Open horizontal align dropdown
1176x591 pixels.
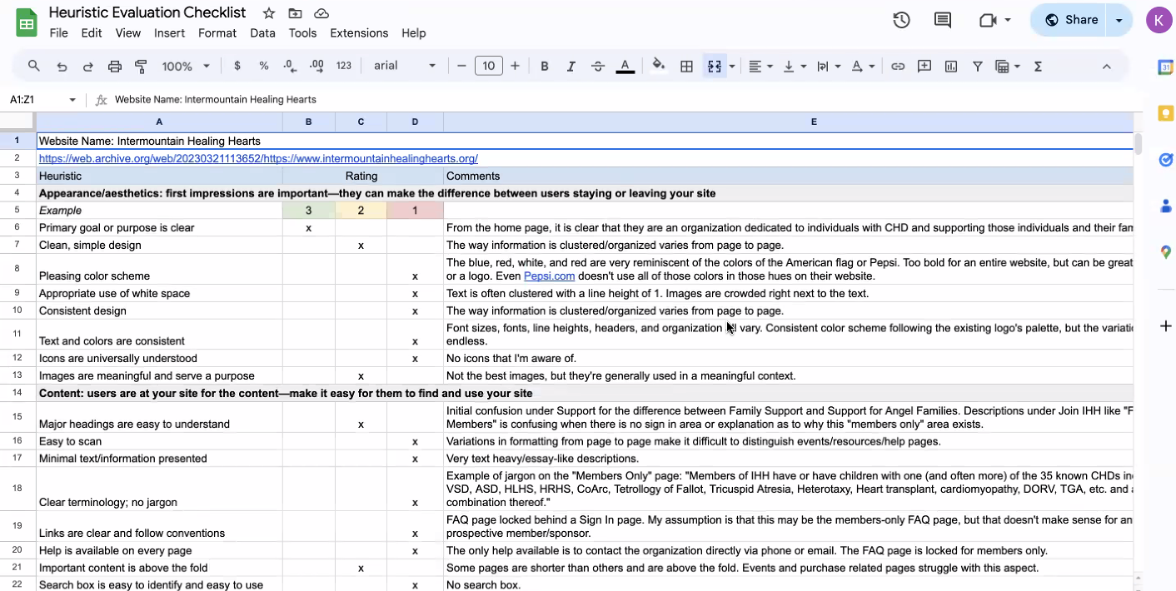[760, 66]
